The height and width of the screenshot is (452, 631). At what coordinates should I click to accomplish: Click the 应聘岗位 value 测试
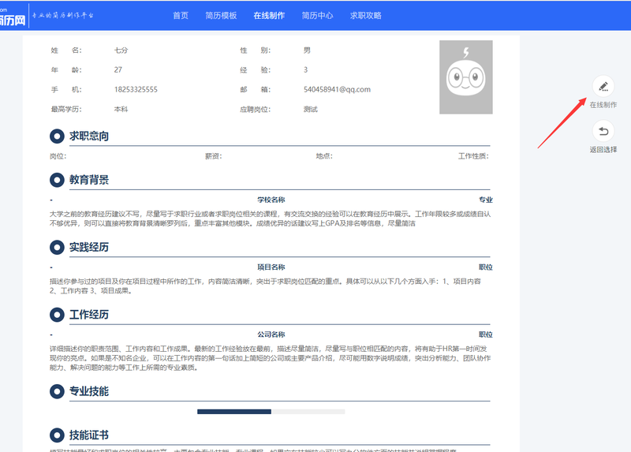pos(311,109)
